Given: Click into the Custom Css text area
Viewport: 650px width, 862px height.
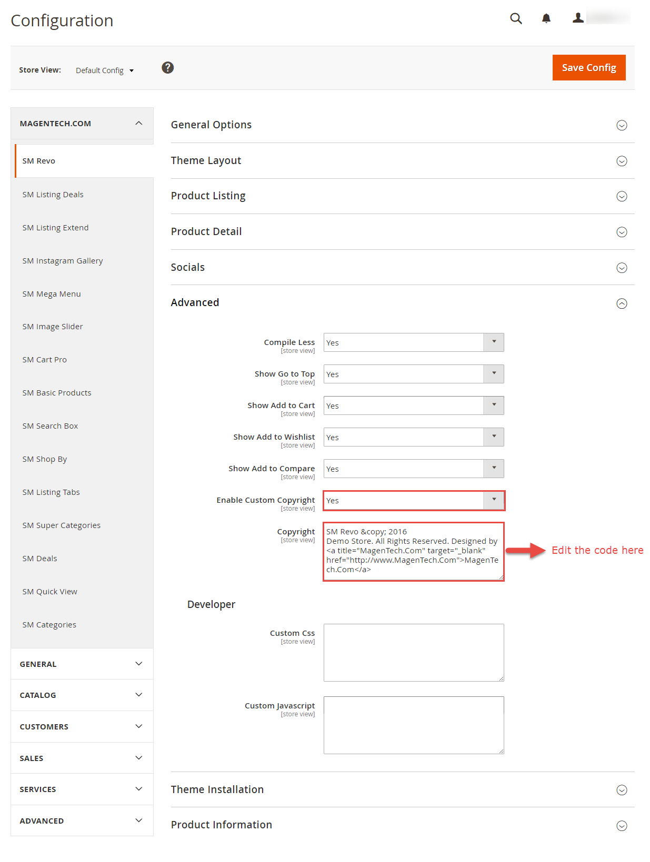Looking at the screenshot, I should (414, 653).
